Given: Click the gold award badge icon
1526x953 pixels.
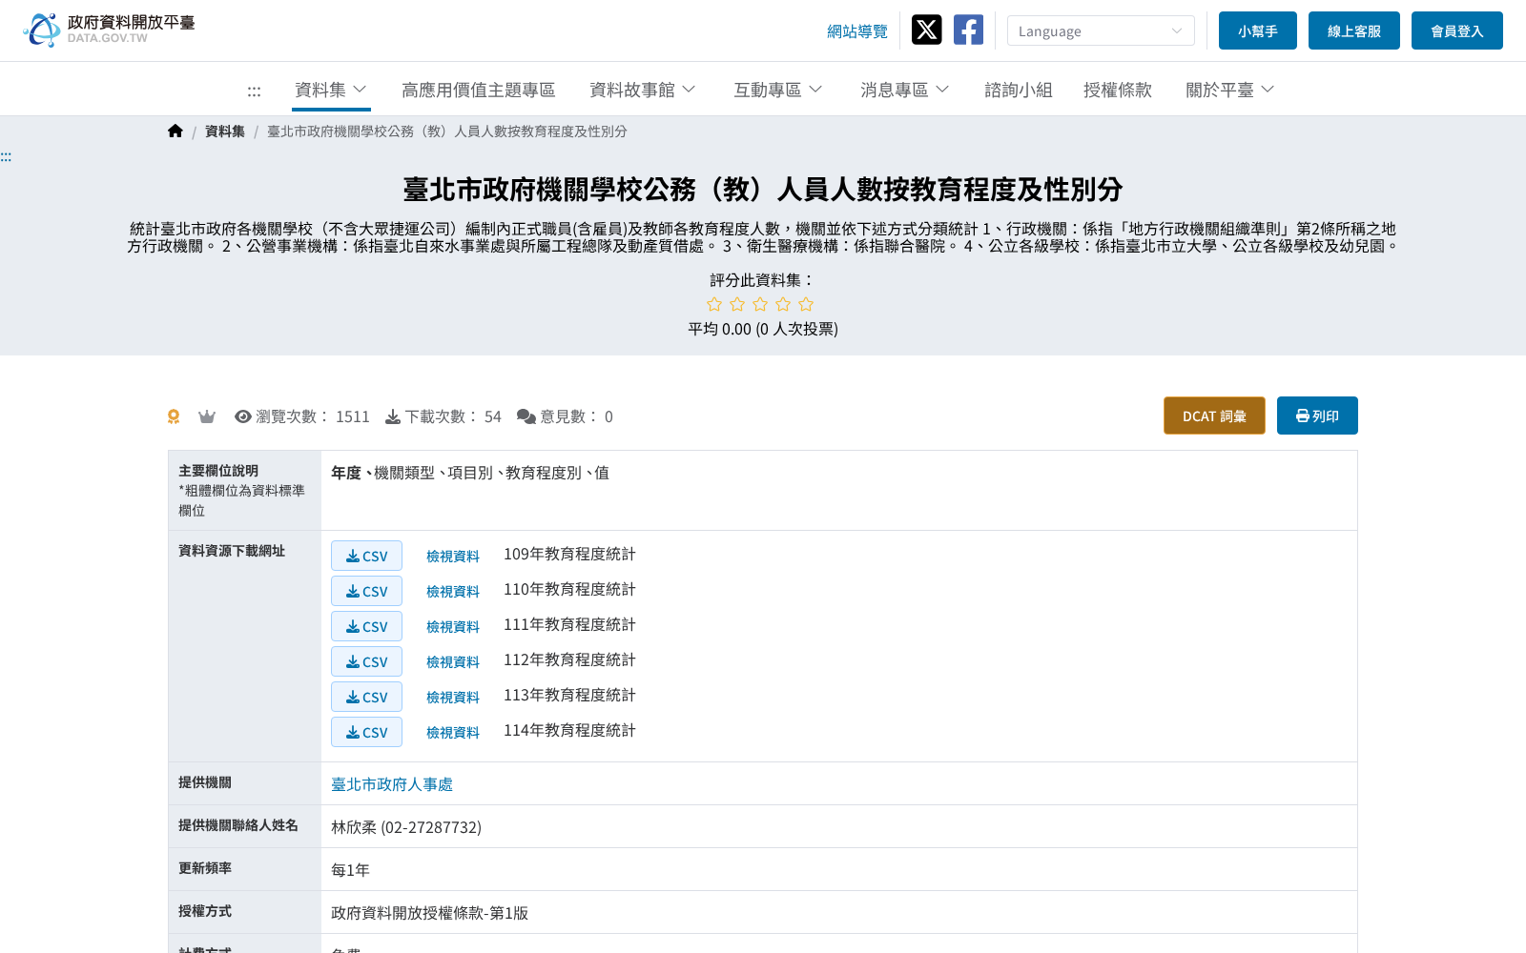Looking at the screenshot, I should (174, 416).
